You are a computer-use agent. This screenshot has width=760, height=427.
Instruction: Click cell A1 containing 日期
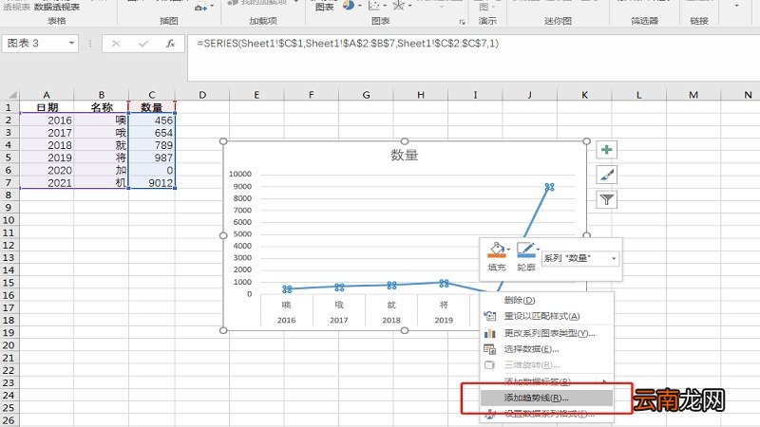[x=47, y=107]
